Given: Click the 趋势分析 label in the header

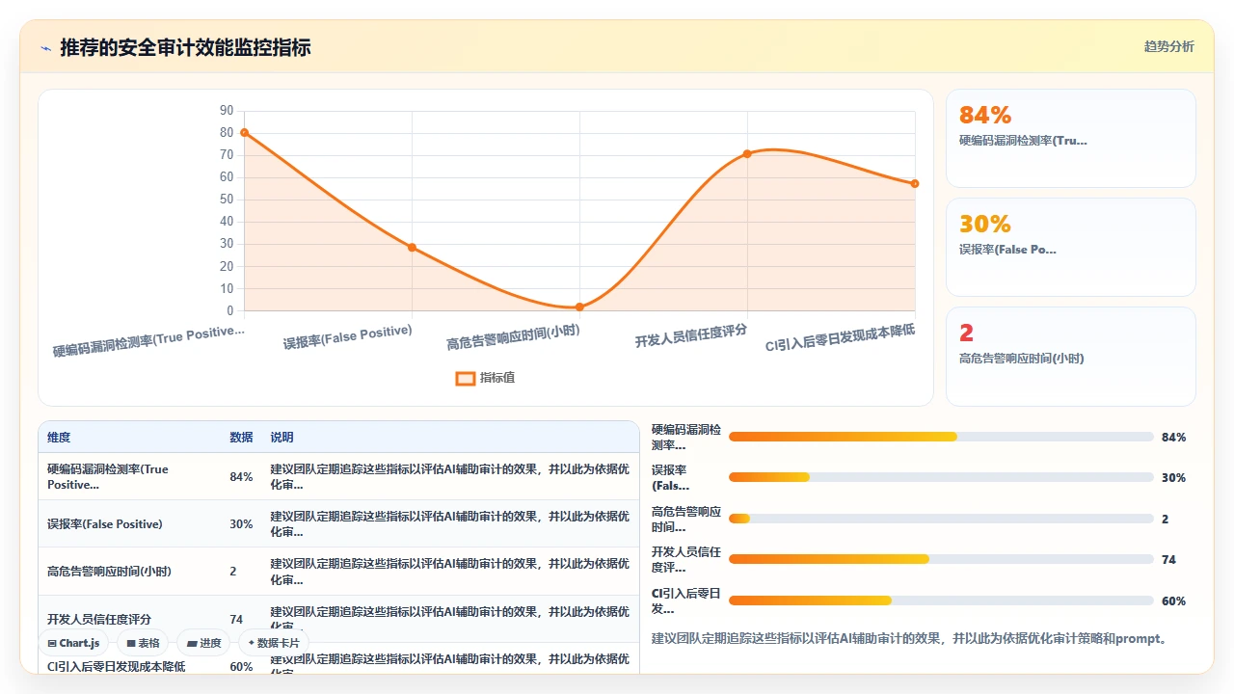Looking at the screenshot, I should pos(1168,46).
